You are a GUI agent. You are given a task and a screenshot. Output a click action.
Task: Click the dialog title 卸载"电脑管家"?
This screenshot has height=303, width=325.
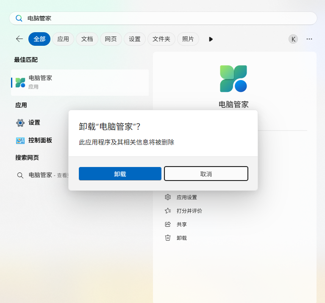pos(109,127)
